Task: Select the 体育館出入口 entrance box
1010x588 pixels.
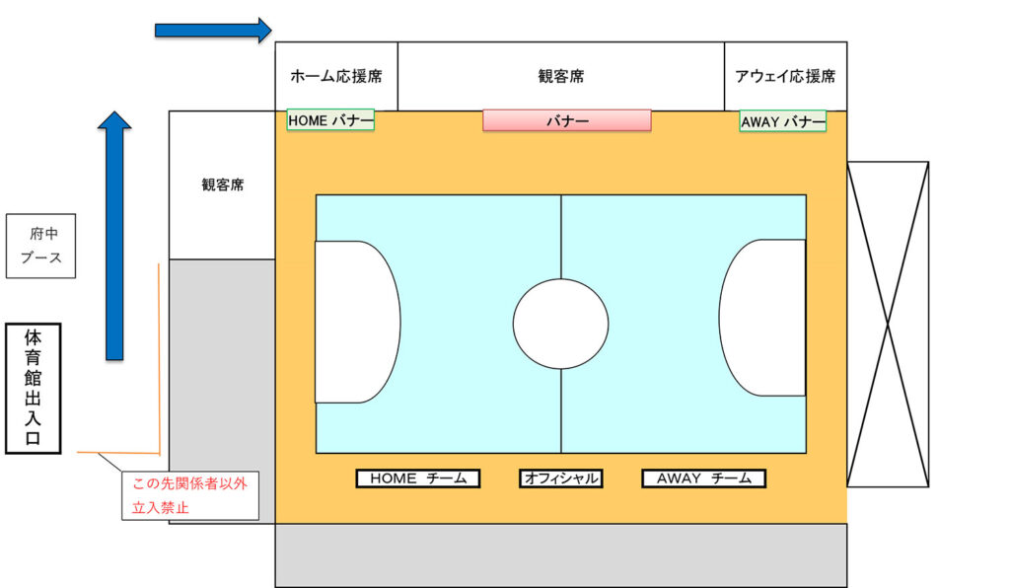Action: (x=33, y=388)
